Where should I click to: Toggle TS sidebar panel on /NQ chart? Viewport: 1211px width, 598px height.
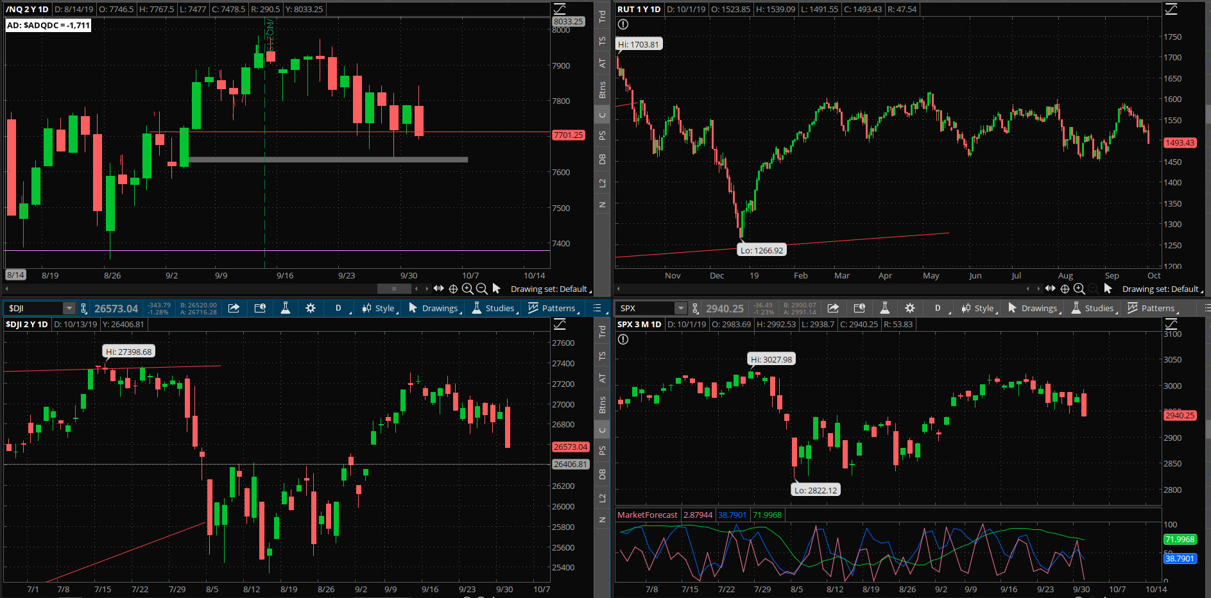(x=602, y=40)
